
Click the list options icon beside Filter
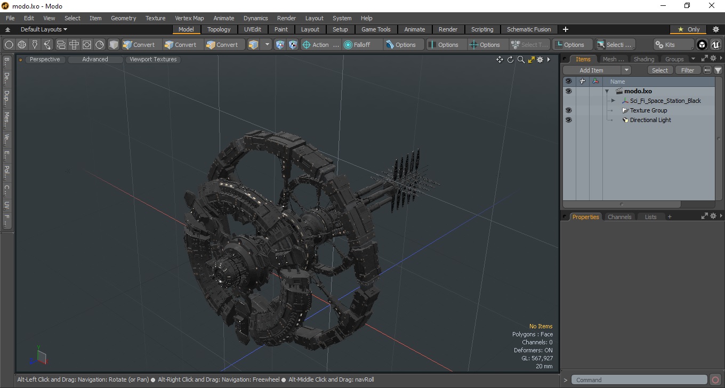(707, 70)
